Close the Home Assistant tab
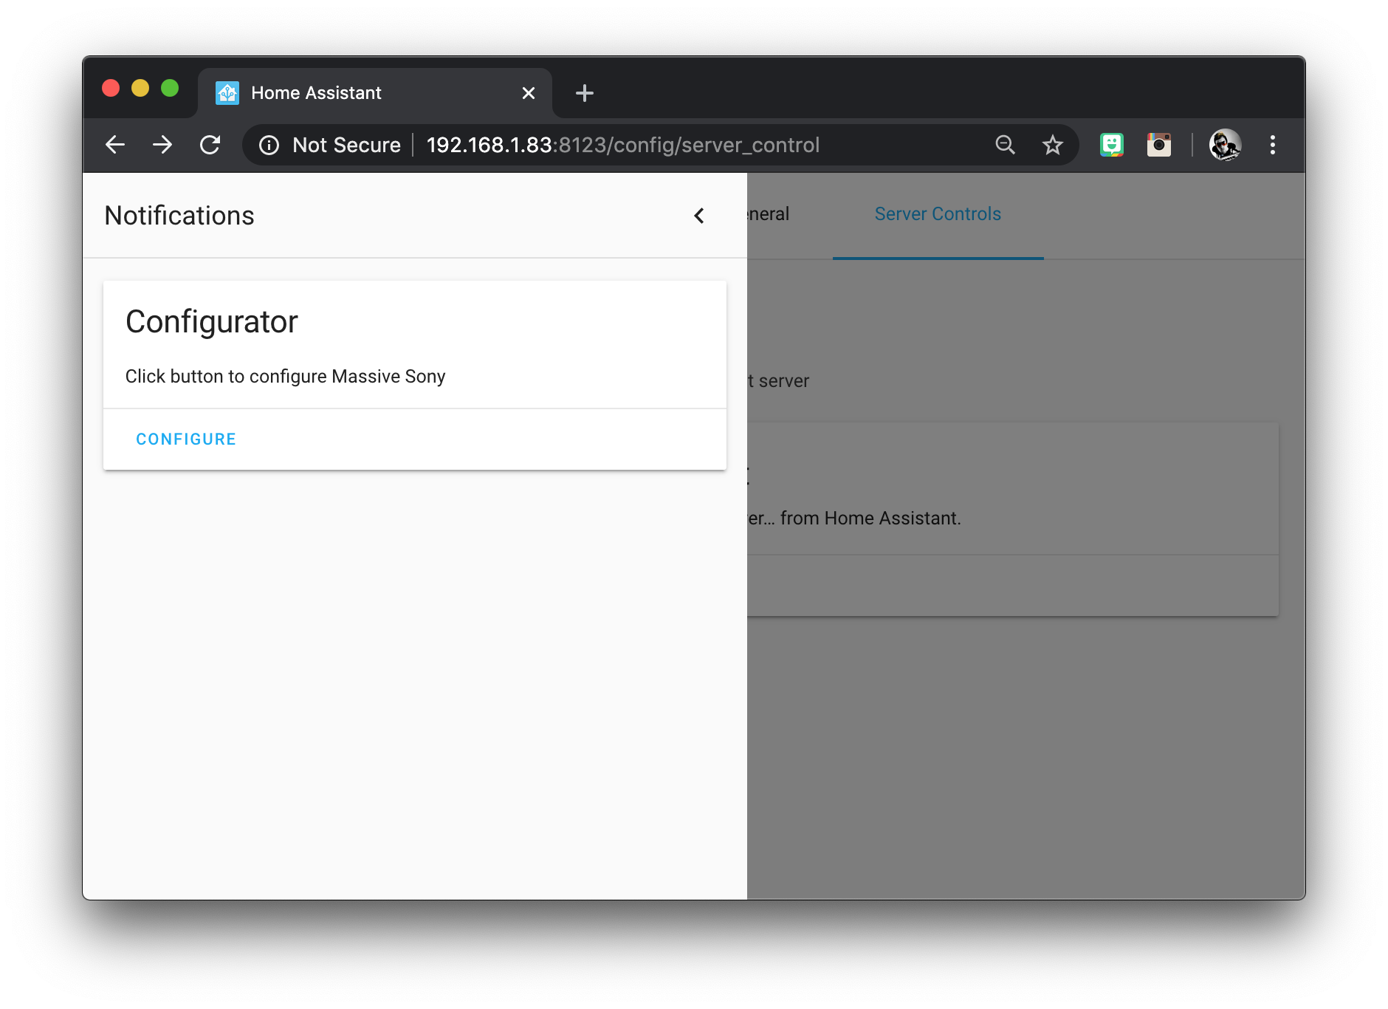This screenshot has height=1009, width=1388. (527, 92)
